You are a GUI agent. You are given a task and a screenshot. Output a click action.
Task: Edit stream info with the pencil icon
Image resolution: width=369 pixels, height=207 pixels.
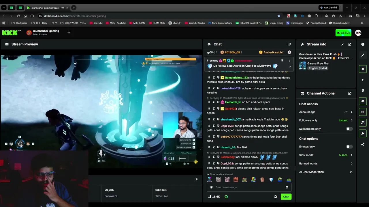point(343,44)
